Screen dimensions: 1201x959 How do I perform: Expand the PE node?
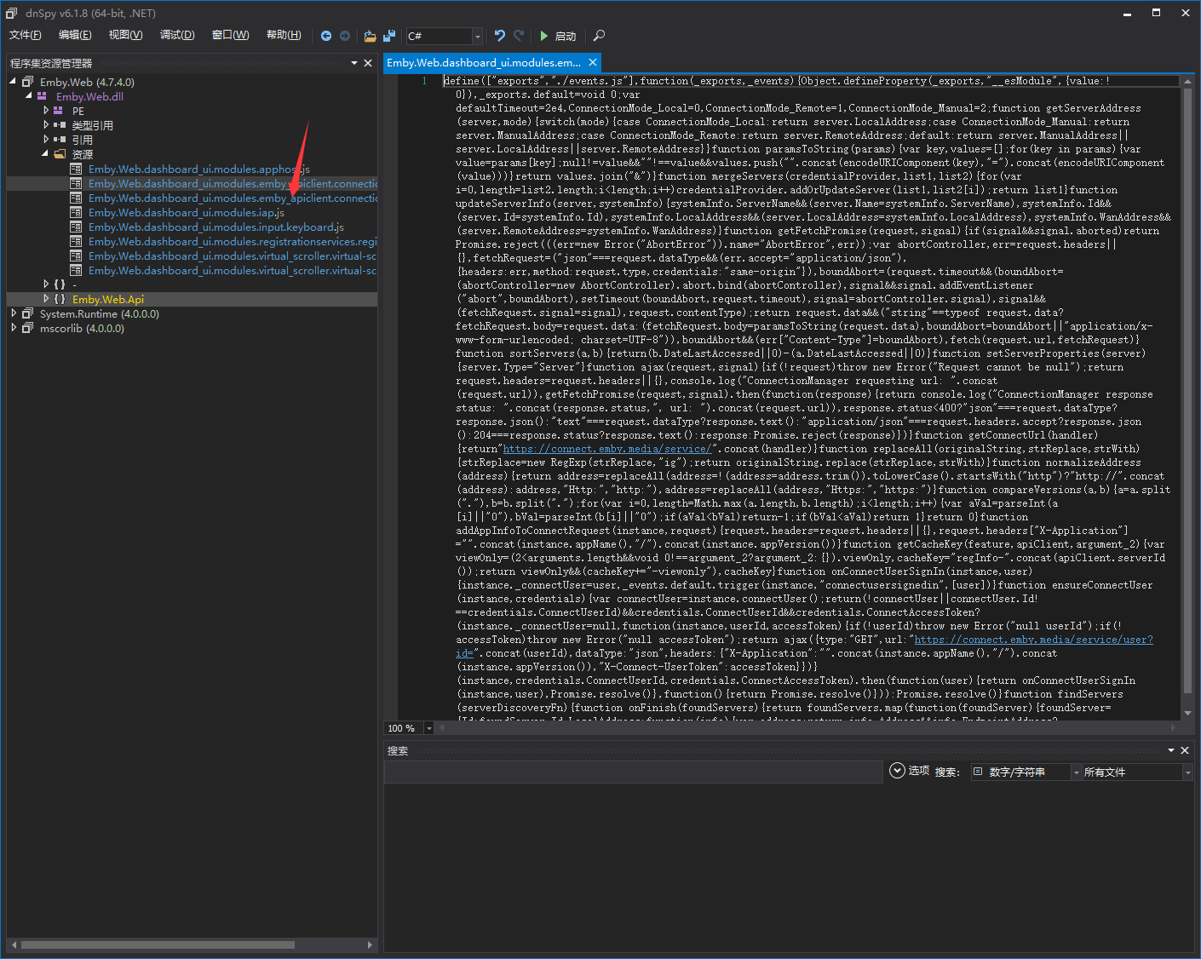[46, 111]
